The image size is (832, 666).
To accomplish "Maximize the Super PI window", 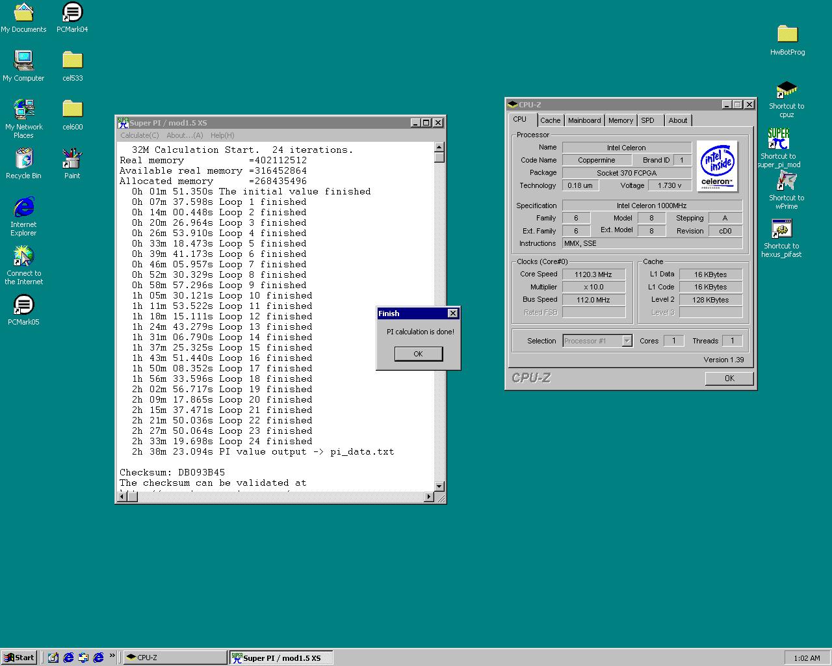I will point(426,123).
